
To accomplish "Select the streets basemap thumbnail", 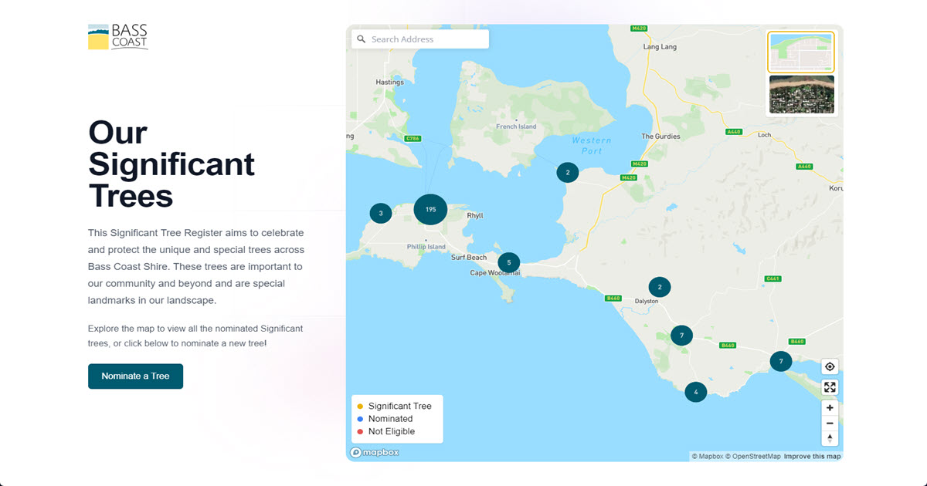I will click(801, 52).
